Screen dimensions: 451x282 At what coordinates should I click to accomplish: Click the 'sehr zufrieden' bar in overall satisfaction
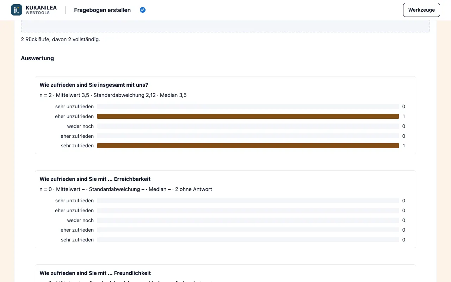click(248, 146)
